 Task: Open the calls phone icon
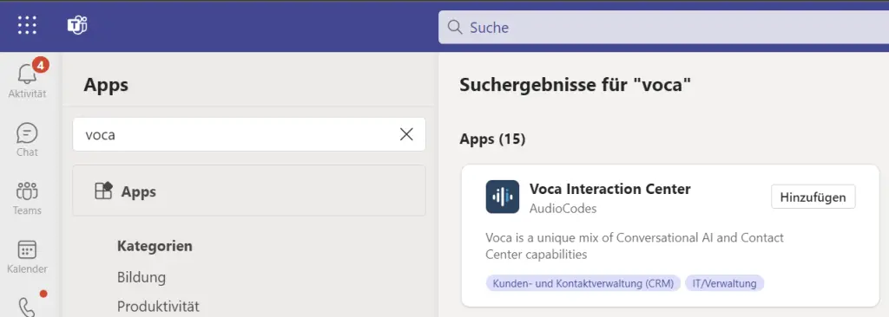27,307
